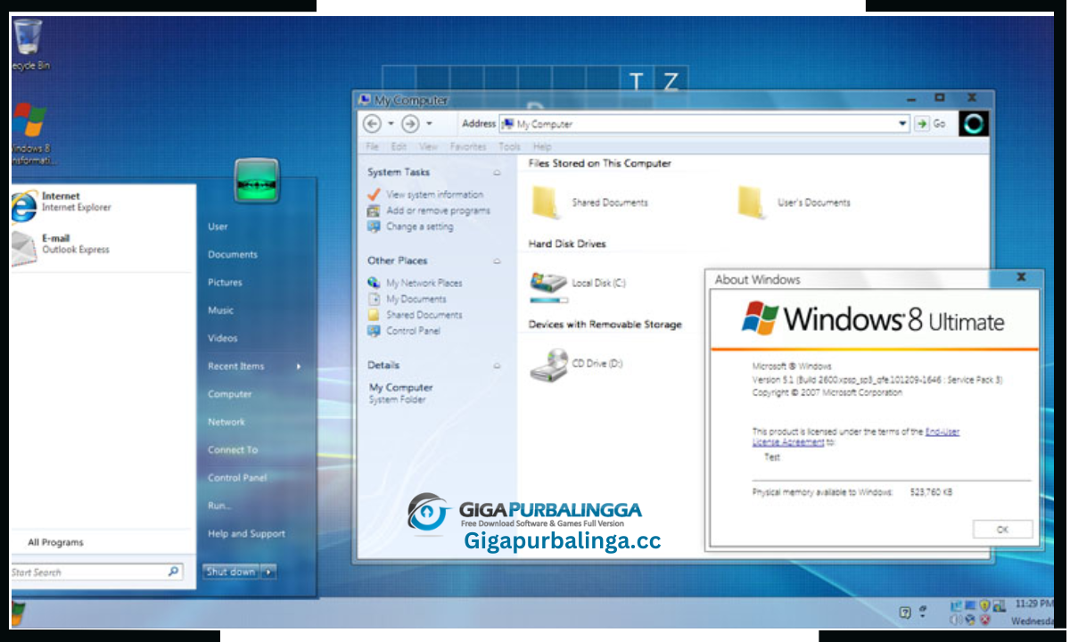Image resolution: width=1070 pixels, height=642 pixels.
Task: Click User at top of Start menu
Action: (218, 227)
